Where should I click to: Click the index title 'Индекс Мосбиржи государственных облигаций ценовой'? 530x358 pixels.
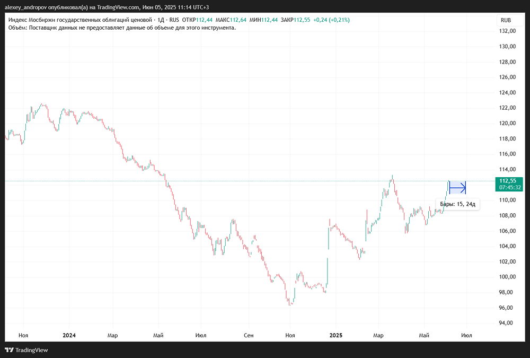tap(80, 20)
